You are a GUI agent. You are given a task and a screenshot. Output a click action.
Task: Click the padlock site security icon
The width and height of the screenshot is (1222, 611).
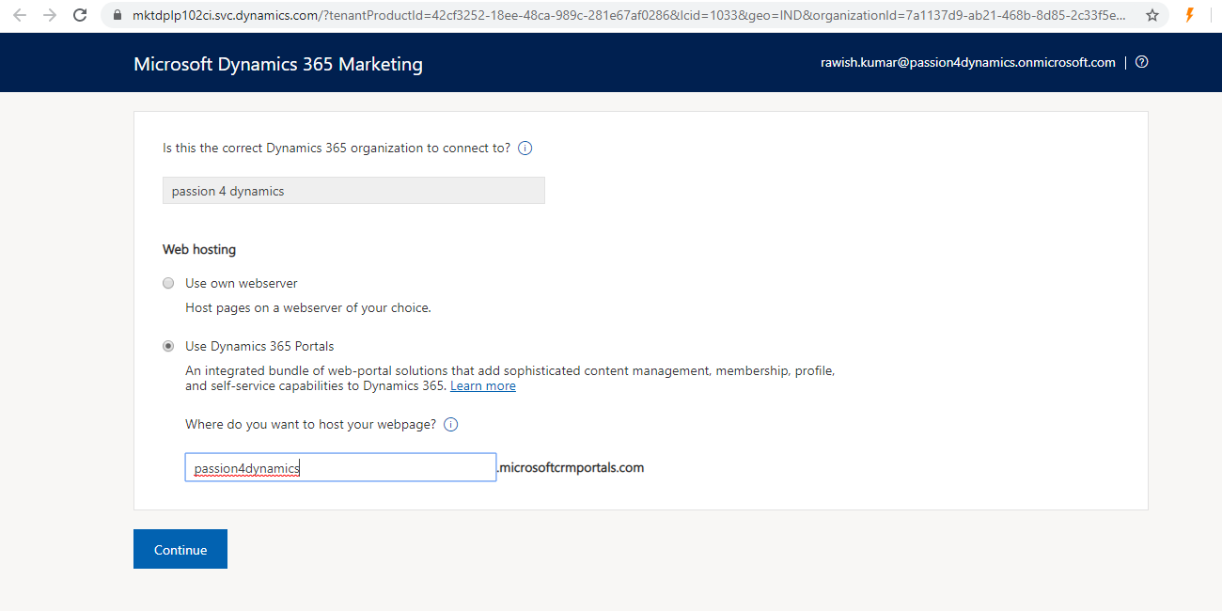pyautogui.click(x=117, y=15)
